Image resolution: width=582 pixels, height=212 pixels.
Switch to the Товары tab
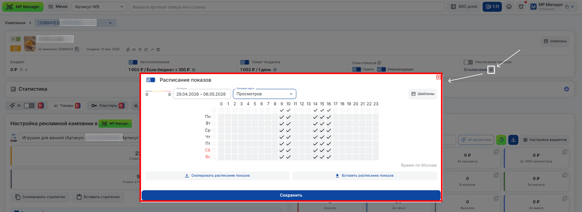(x=66, y=106)
